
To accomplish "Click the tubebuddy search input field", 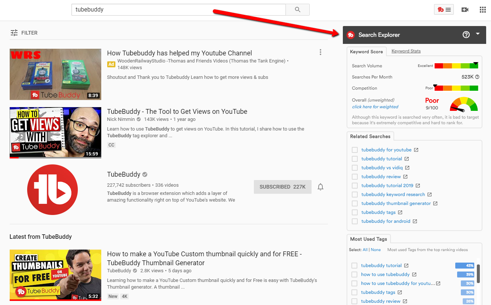I will click(179, 10).
